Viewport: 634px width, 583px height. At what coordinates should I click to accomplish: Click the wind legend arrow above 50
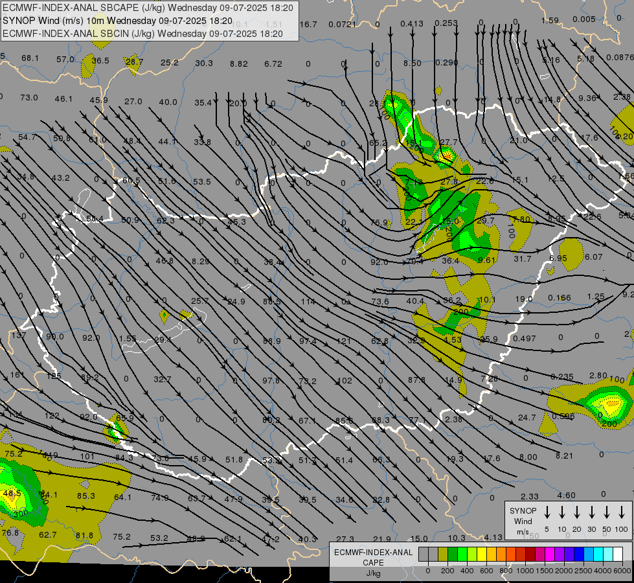[607, 512]
